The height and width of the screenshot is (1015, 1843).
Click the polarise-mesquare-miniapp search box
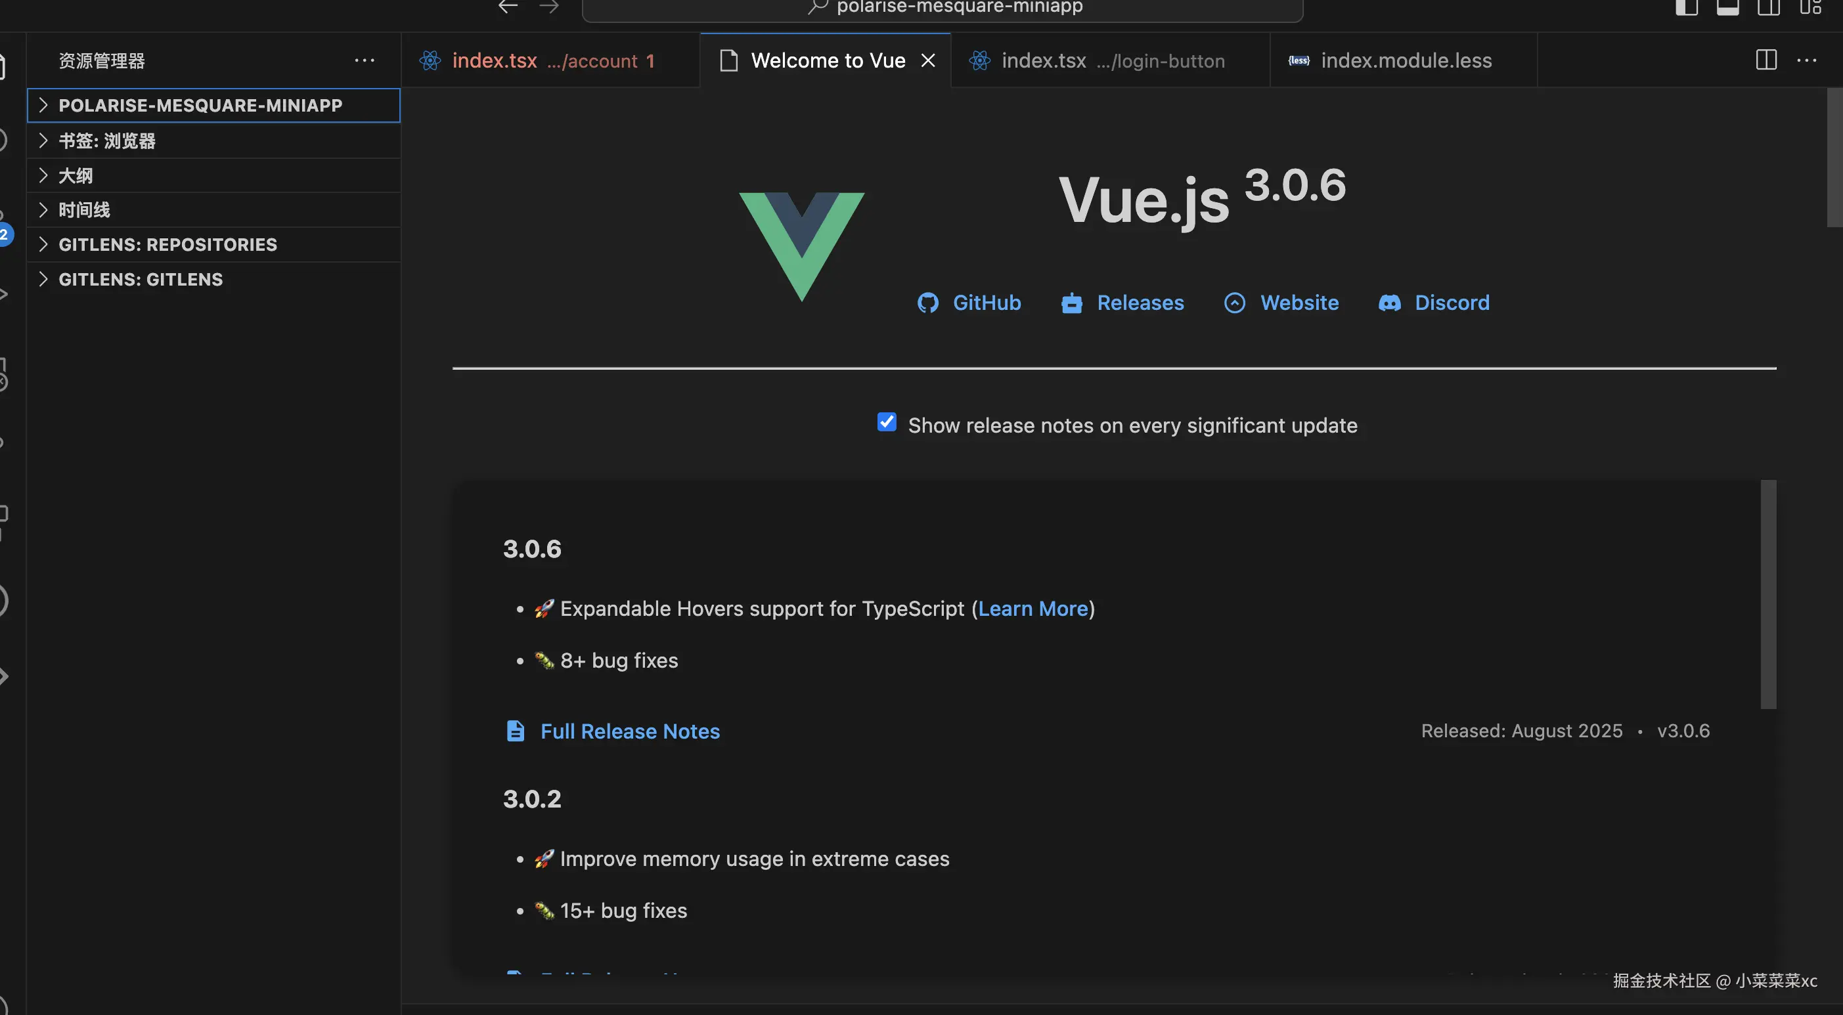tap(959, 9)
